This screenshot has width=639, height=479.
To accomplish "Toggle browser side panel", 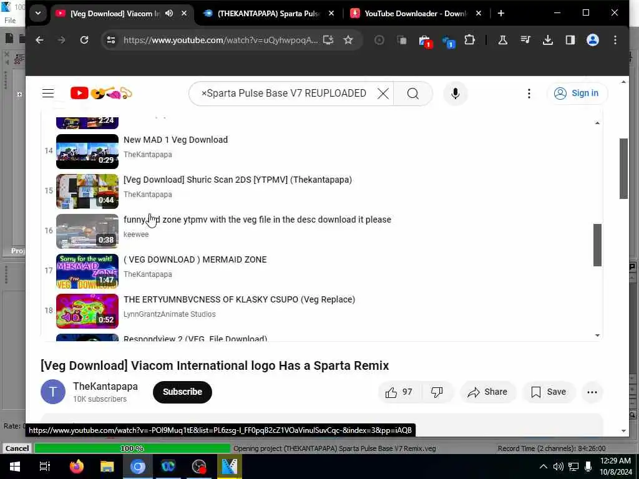I will (x=570, y=40).
